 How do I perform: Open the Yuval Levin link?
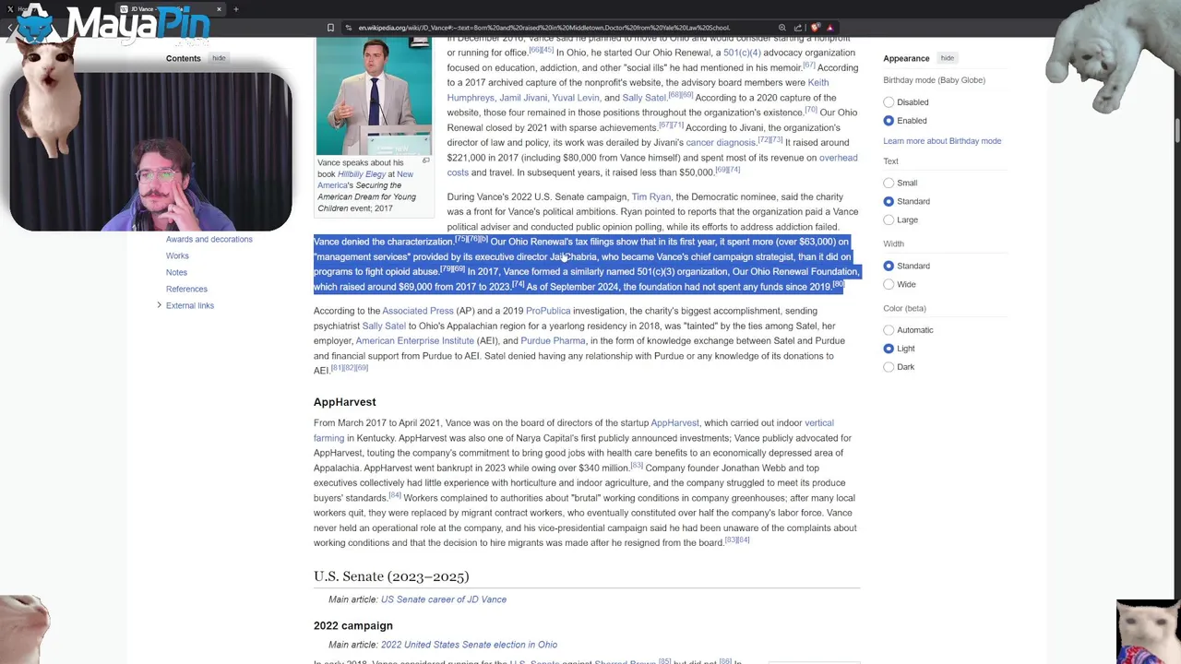(576, 98)
